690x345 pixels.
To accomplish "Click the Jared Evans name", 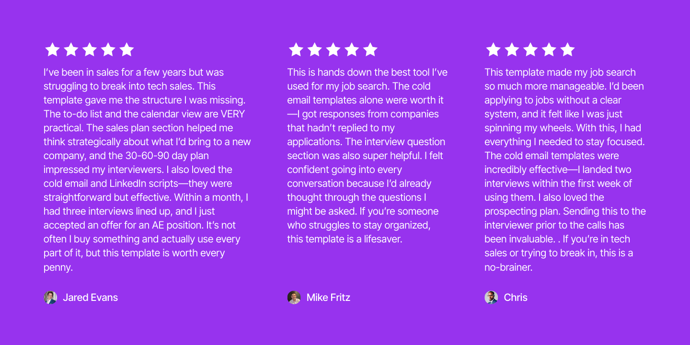I will 91,298.
